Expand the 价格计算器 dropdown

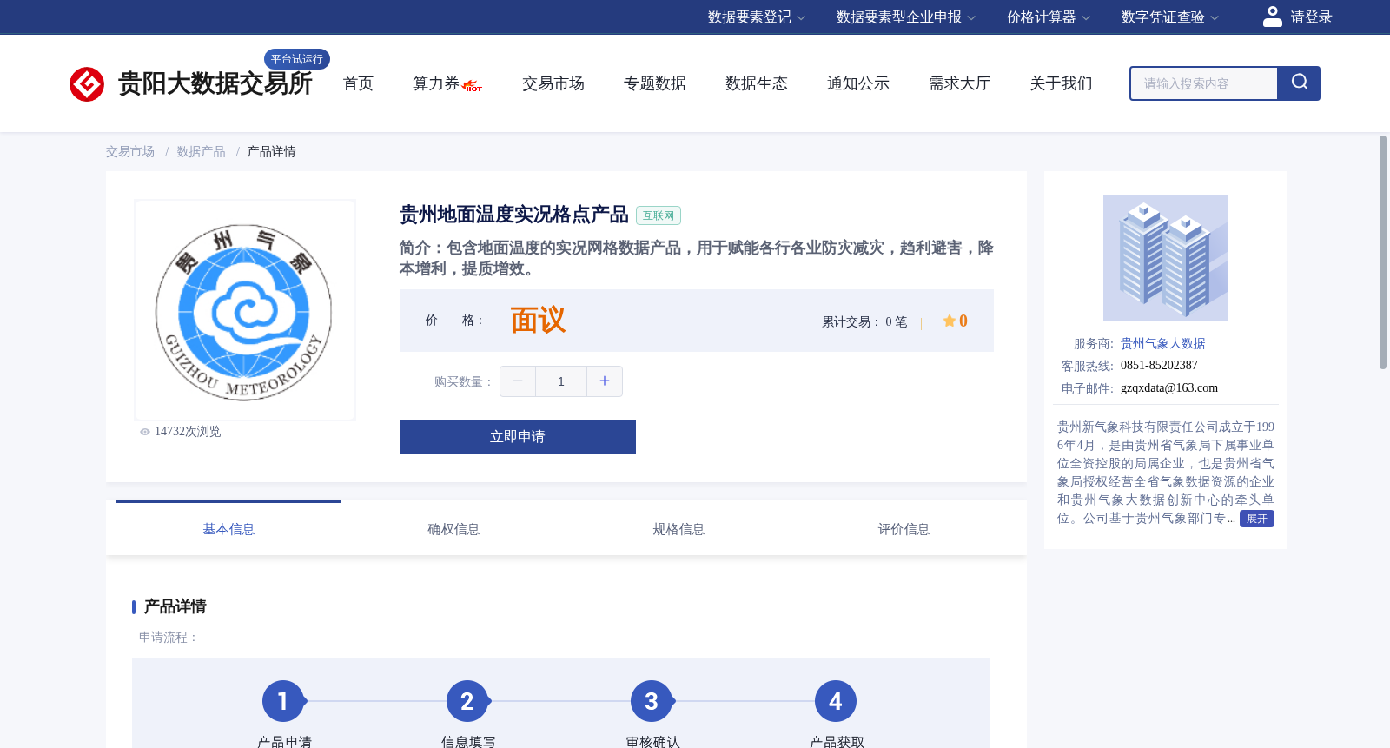click(1048, 17)
